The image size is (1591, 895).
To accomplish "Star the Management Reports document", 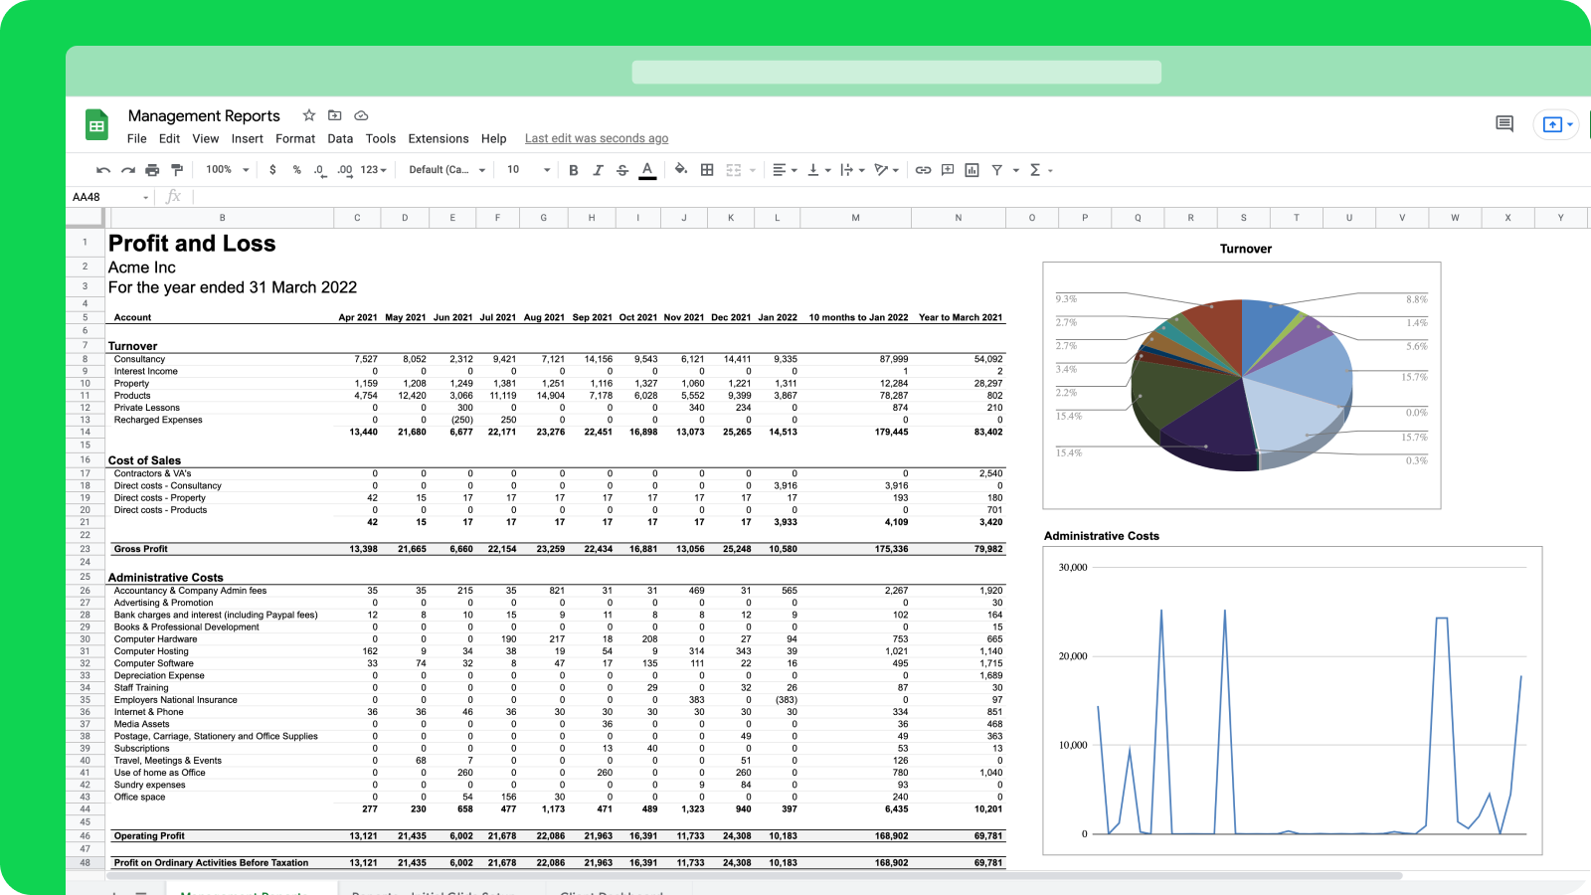I will 309,115.
